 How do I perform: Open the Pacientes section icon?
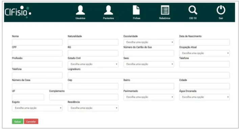[109, 10]
